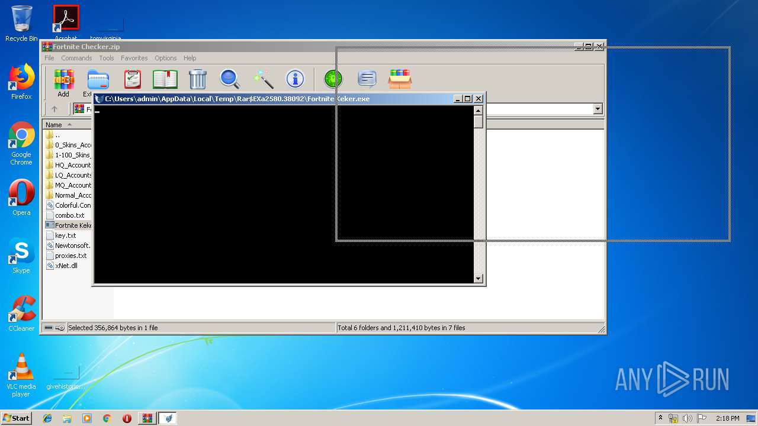
Task: Click the Delete trash can icon
Action: (198, 79)
